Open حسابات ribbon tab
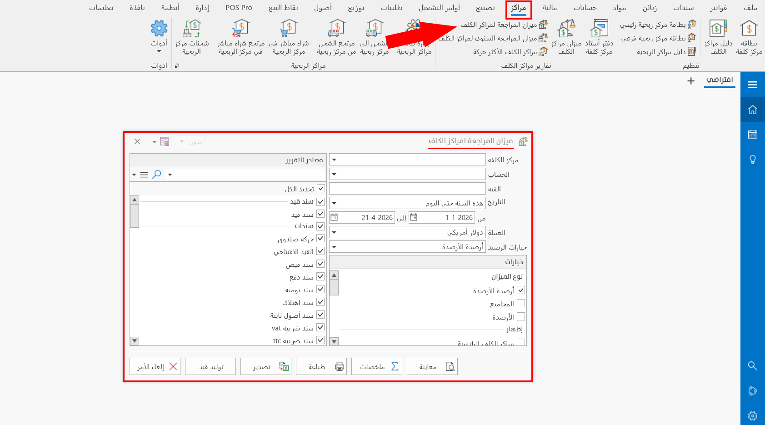765x425 pixels. click(585, 8)
